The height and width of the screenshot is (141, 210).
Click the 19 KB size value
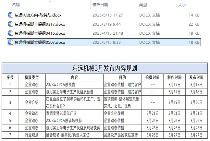tap(194, 33)
